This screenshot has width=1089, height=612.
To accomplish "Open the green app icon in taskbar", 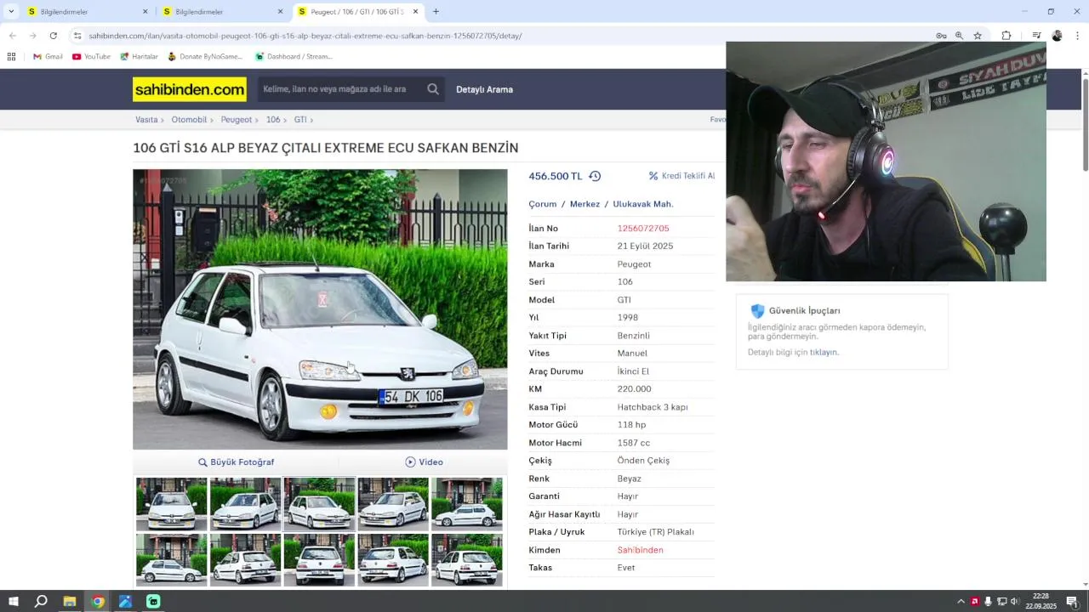I will (153, 602).
